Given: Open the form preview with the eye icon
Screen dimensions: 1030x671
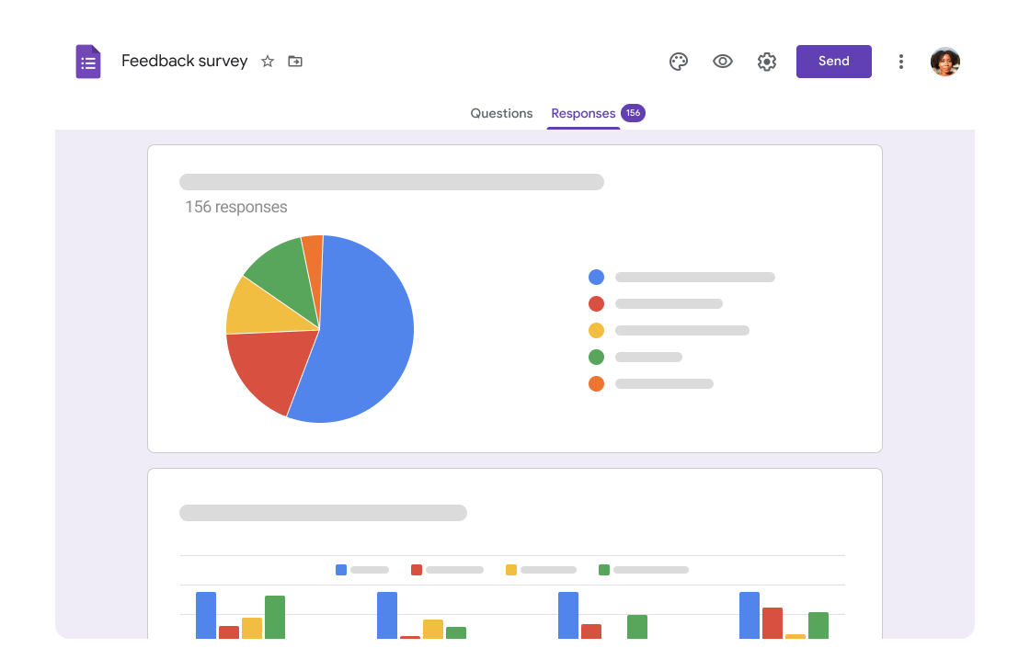Looking at the screenshot, I should [723, 61].
